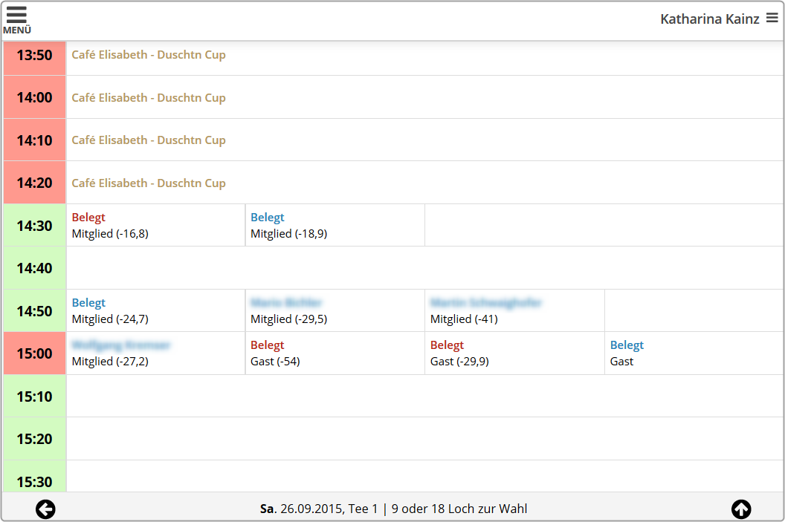785x522 pixels.
Task: Open the hamburger MENÜ icon
Action: click(x=16, y=20)
